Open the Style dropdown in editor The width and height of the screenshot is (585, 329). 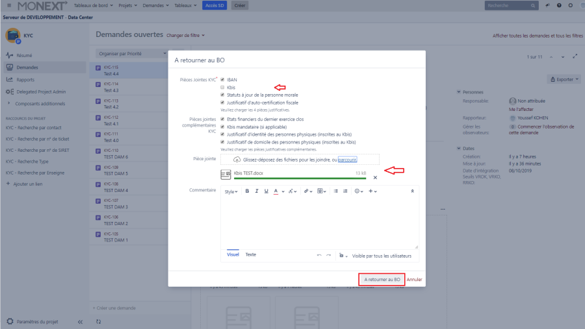pos(231,191)
